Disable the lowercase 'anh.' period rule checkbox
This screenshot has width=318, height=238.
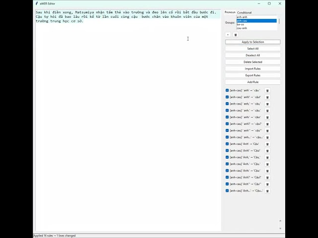tap(227, 110)
